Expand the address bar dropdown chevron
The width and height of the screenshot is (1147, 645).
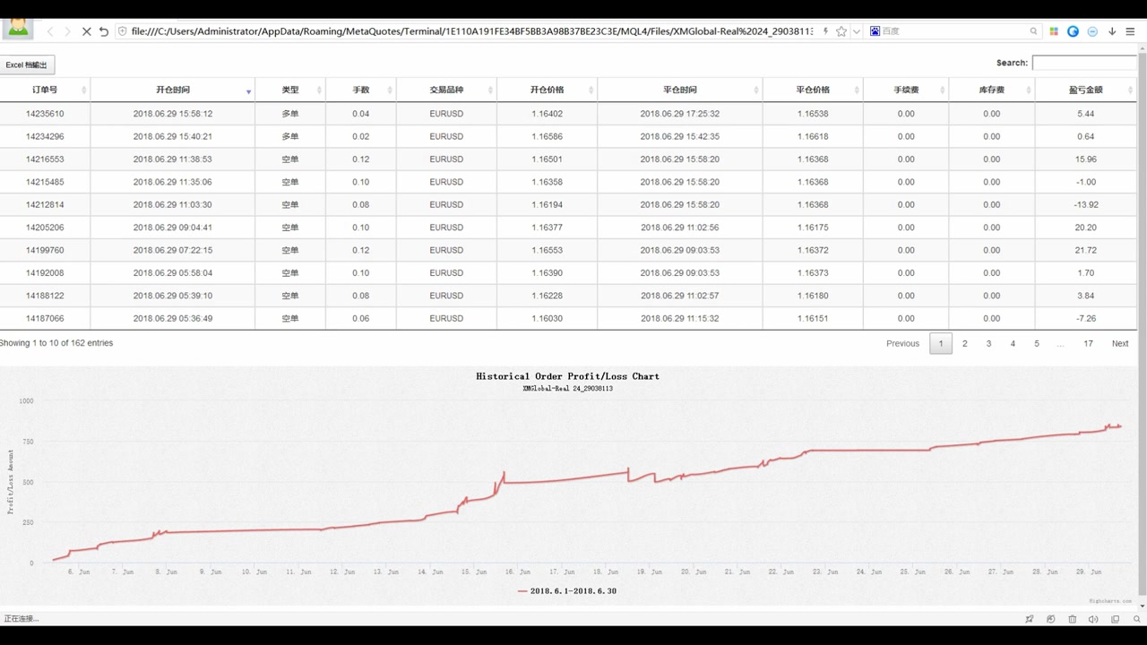pyautogui.click(x=857, y=31)
